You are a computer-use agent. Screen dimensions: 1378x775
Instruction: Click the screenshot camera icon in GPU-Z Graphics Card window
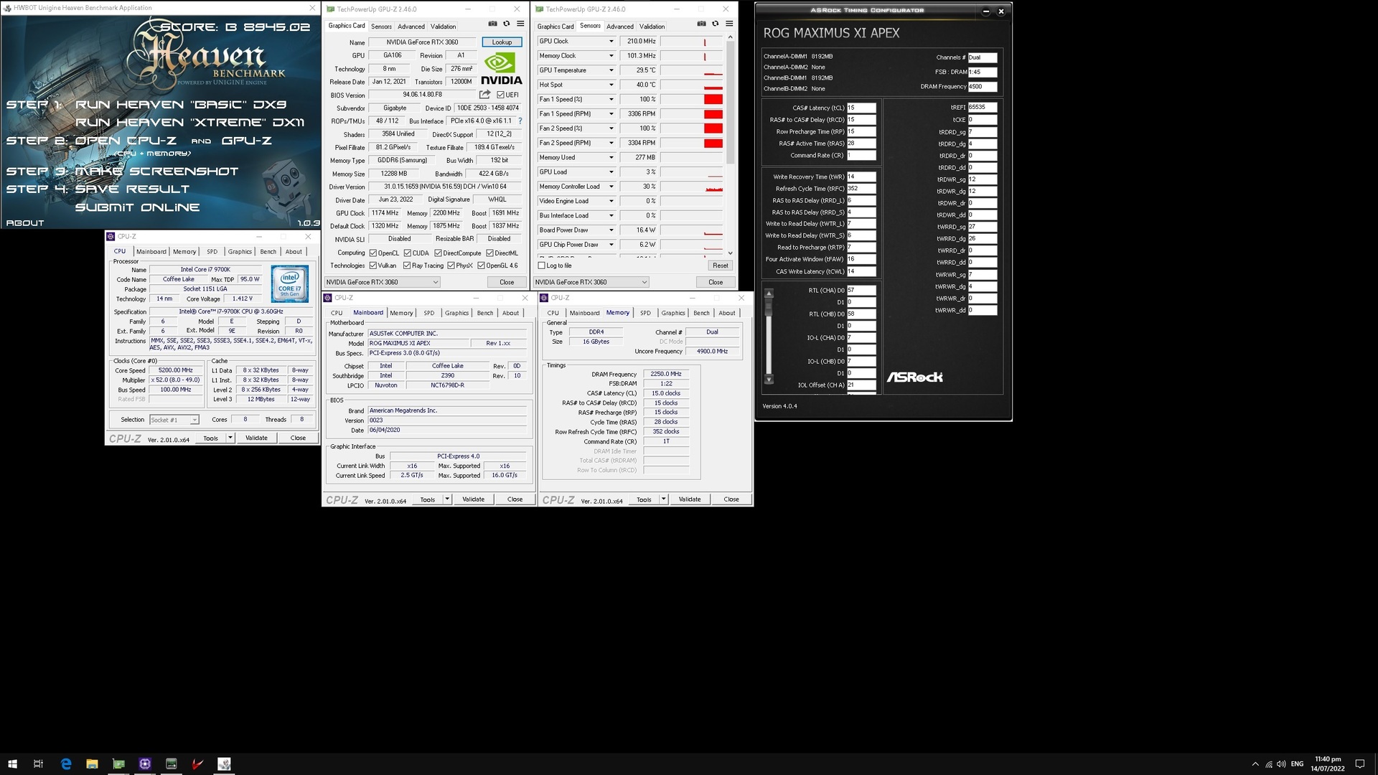(x=493, y=24)
